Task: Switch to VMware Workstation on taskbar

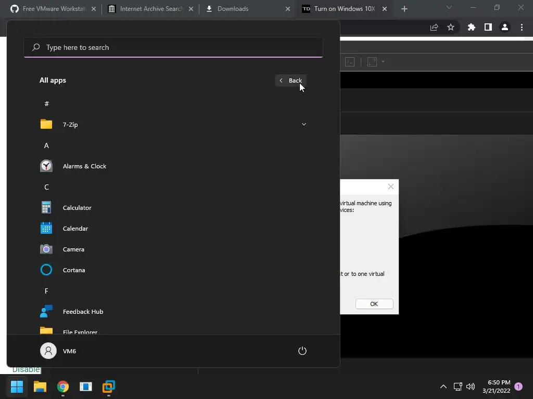Action: [x=109, y=387]
